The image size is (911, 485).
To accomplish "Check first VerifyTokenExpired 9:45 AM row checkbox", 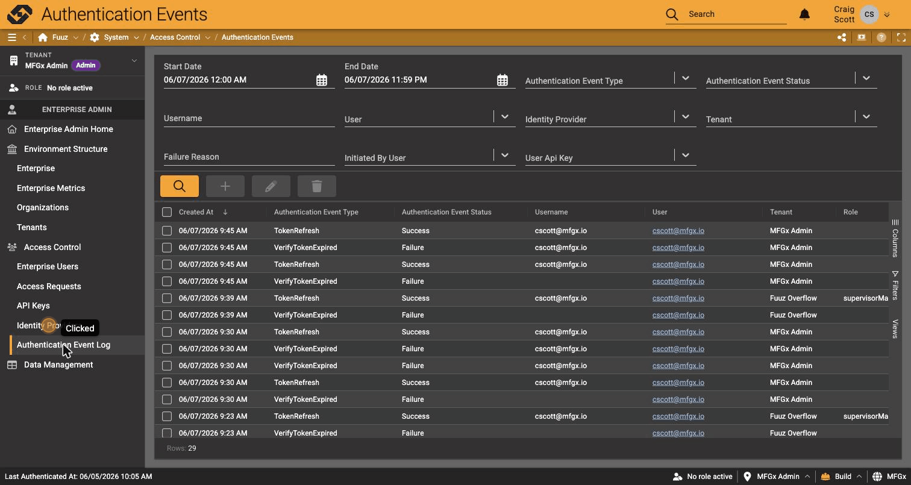I will pyautogui.click(x=167, y=248).
